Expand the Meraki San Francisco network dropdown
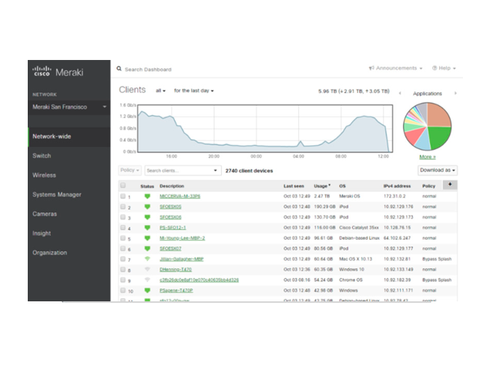Image resolution: width=493 pixels, height=369 pixels. point(105,107)
